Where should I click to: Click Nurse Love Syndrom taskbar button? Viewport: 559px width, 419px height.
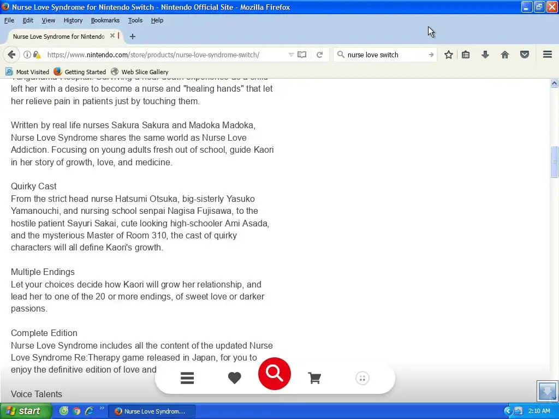point(152,411)
